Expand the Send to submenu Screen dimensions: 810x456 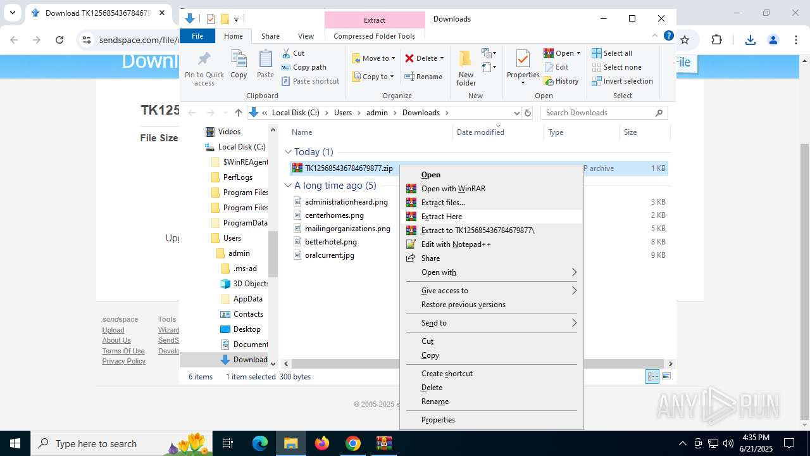[x=491, y=323]
